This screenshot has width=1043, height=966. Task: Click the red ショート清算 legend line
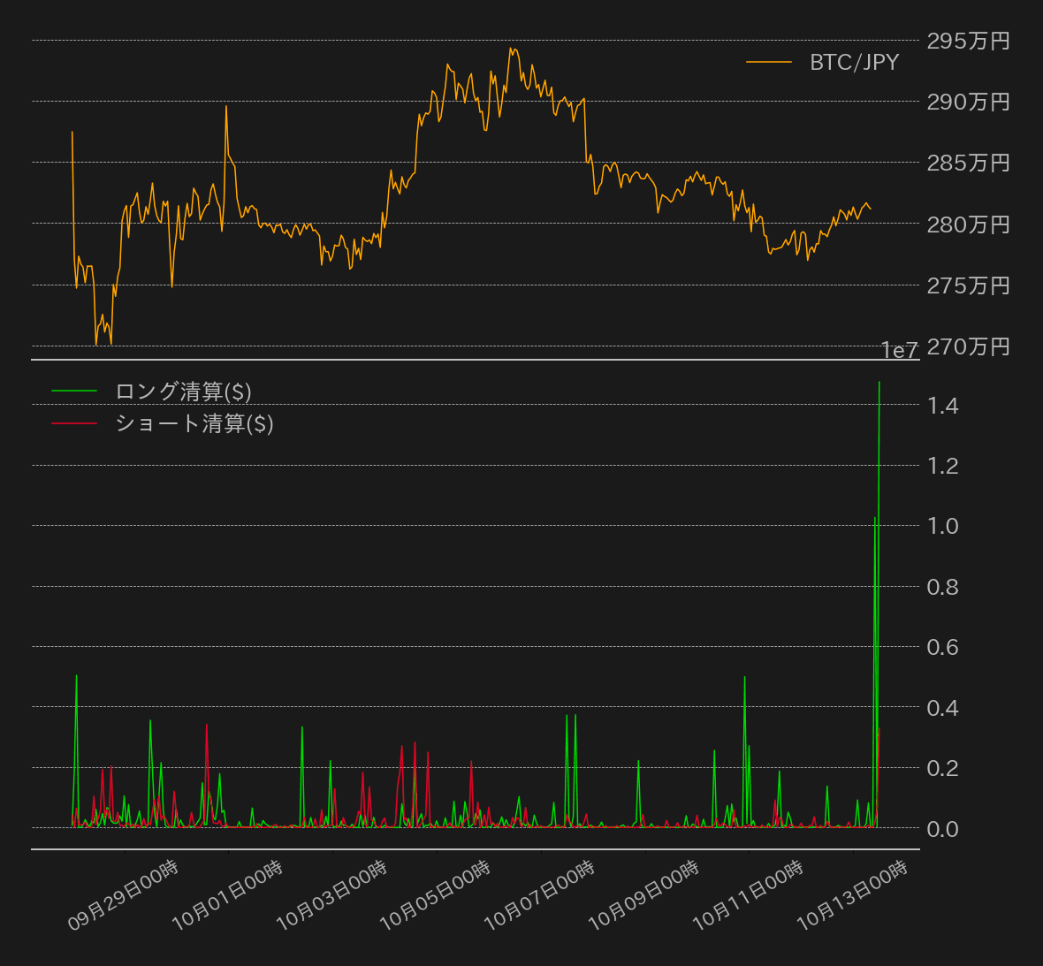click(74, 423)
